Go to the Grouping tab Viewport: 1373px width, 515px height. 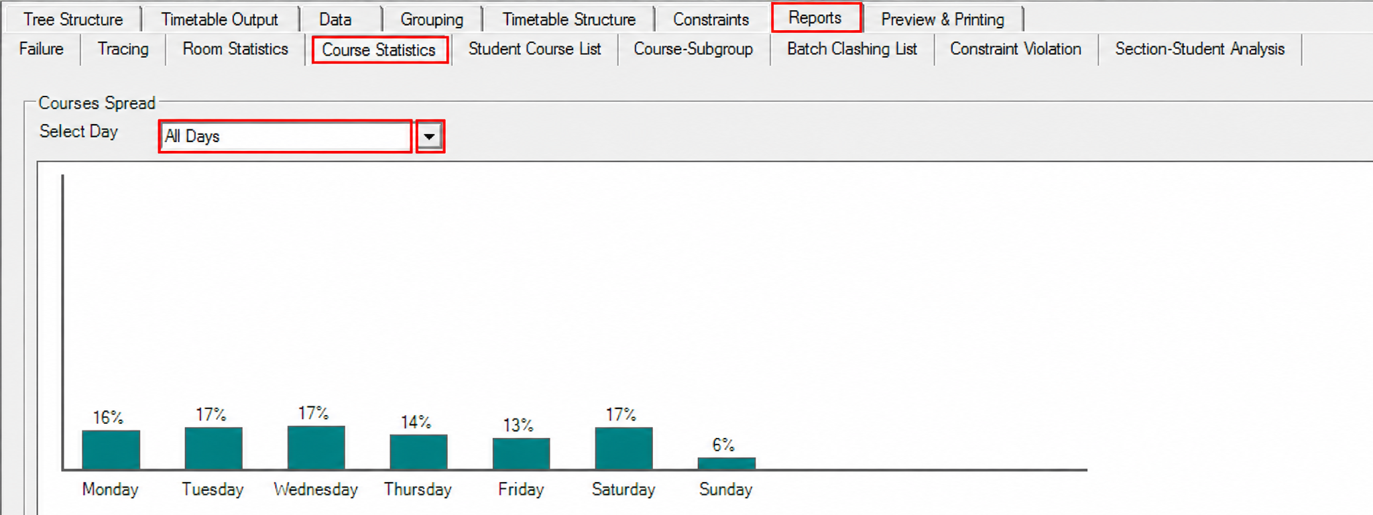(x=432, y=19)
